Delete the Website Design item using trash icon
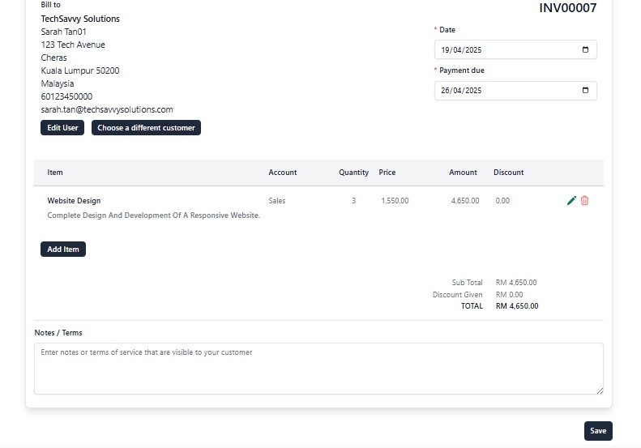This screenshot has height=448, width=641. coord(584,200)
